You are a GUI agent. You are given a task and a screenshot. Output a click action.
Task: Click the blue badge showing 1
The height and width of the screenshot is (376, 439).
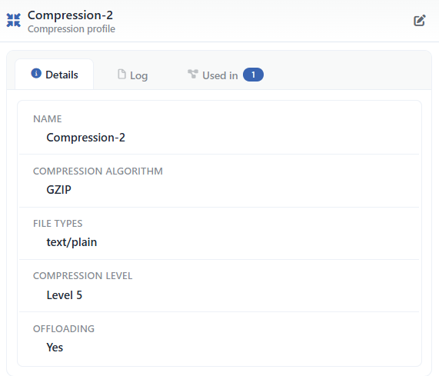tap(253, 75)
